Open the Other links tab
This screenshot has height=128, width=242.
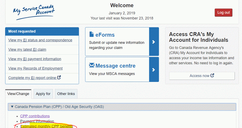pyautogui.click(x=66, y=94)
